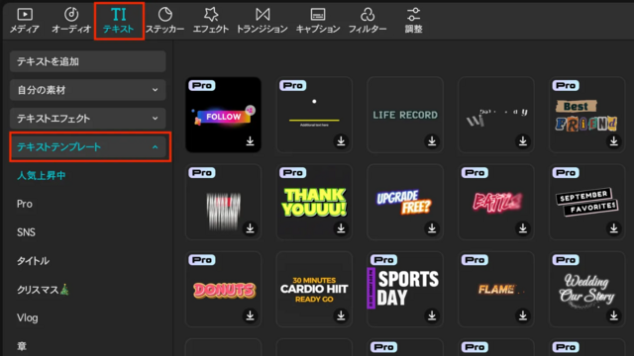Select the クリスマス category

click(x=43, y=290)
